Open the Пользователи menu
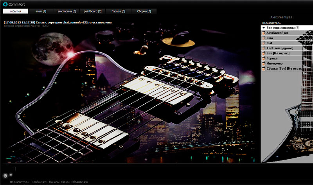 (19, 182)
